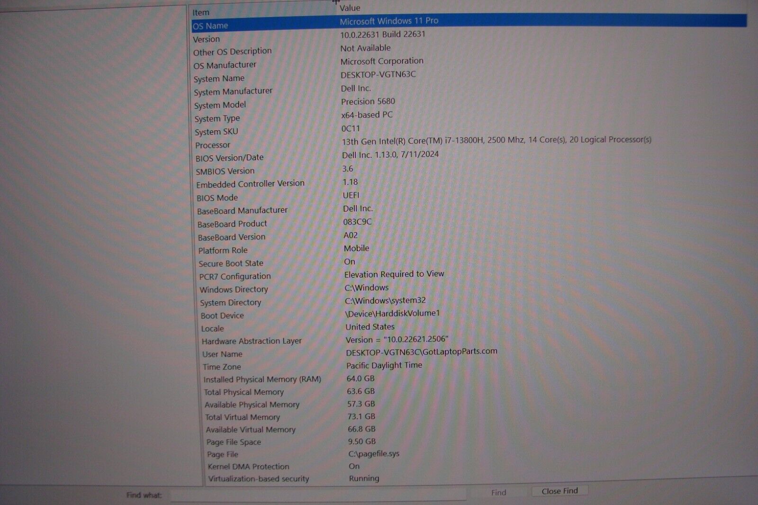Click the Mobile platform role value
Viewport: 758px width, 505px height.
pos(356,248)
